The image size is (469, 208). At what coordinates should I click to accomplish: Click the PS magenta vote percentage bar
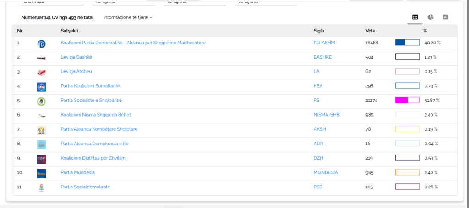[x=407, y=100]
